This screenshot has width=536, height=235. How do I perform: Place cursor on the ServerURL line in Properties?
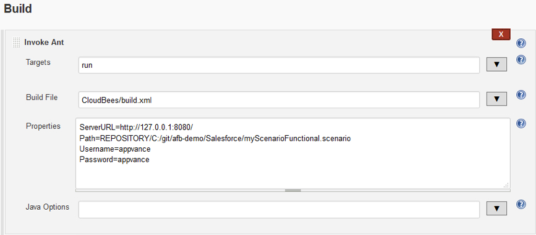[x=137, y=128]
